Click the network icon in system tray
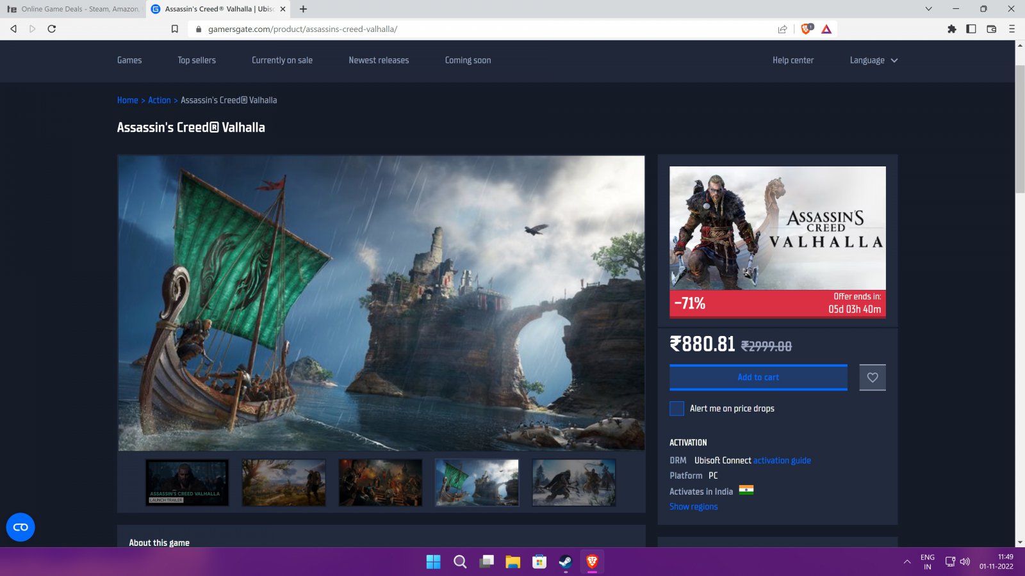Screen dimensions: 1025x576 click(950, 562)
